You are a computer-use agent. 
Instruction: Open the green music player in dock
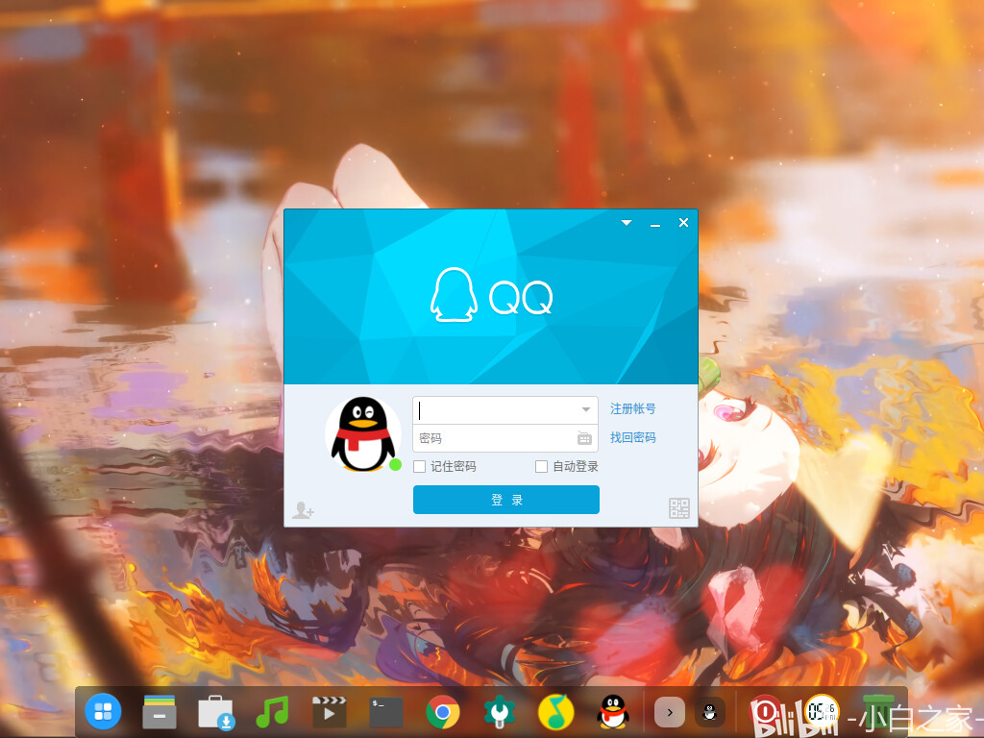point(272,712)
